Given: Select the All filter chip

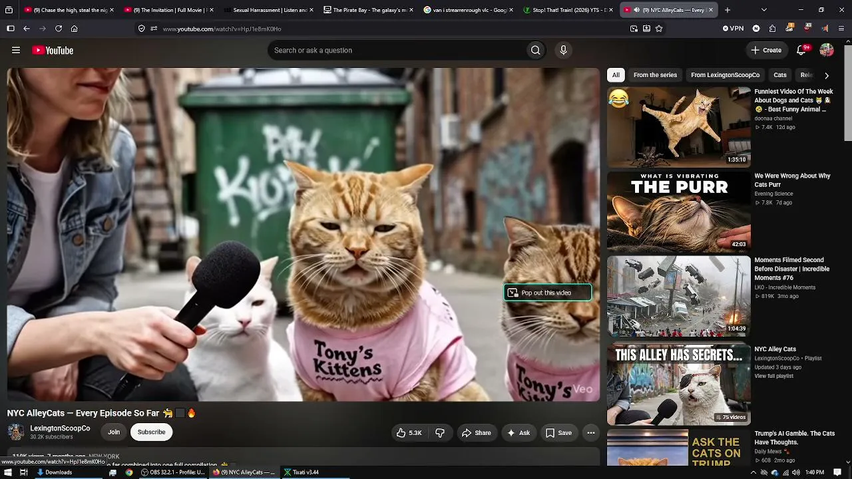Looking at the screenshot, I should (616, 75).
